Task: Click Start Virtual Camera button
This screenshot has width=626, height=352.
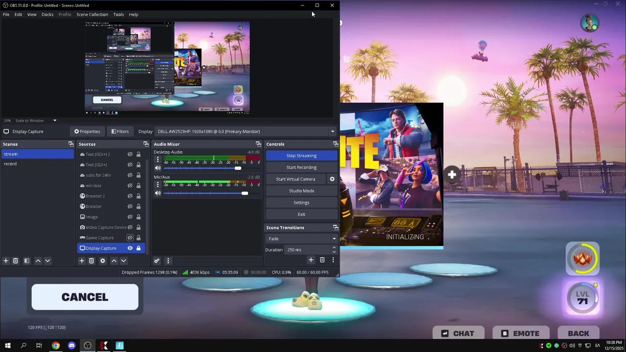Action: point(295,179)
